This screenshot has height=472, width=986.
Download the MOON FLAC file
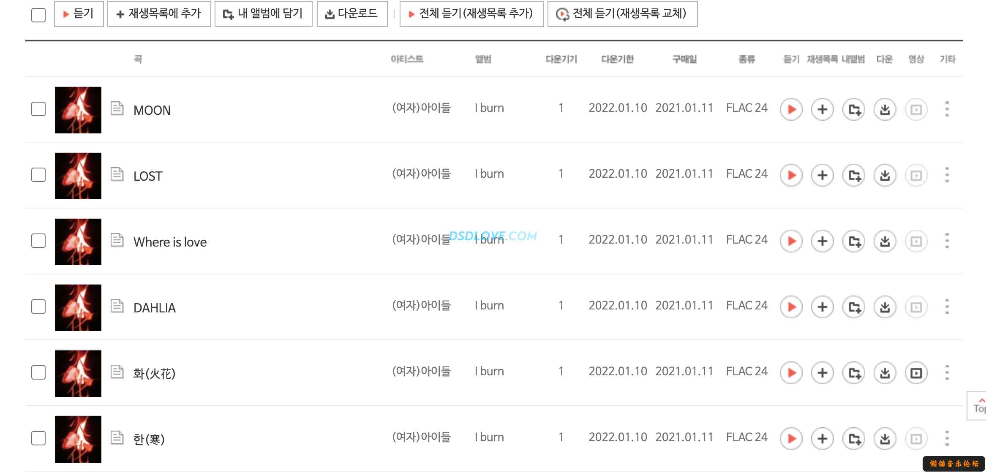pos(885,109)
